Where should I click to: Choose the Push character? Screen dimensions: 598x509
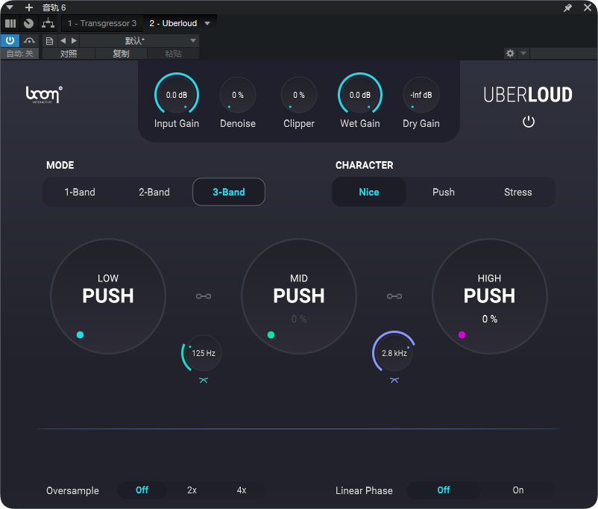tap(443, 192)
